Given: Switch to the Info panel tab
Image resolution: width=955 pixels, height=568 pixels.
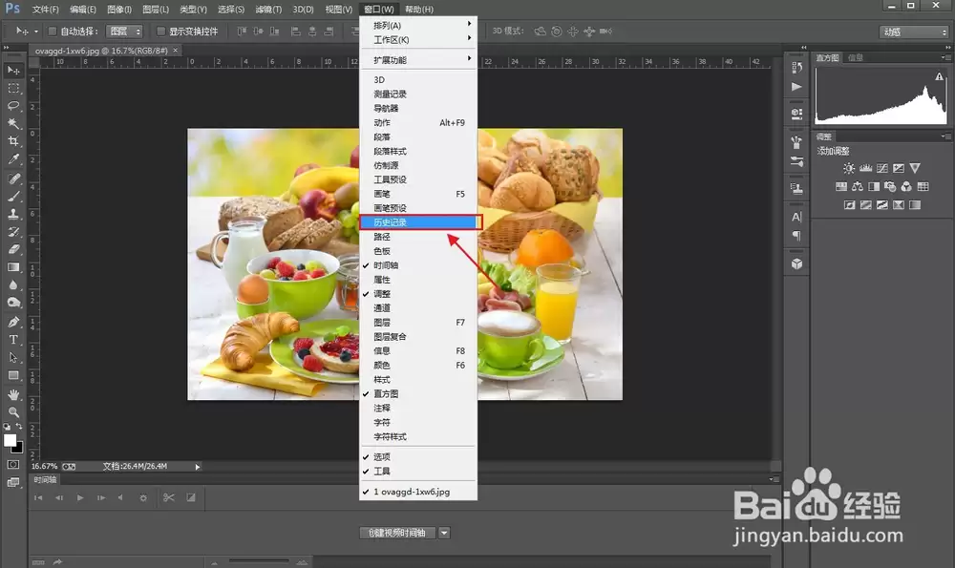Looking at the screenshot, I should click(856, 57).
